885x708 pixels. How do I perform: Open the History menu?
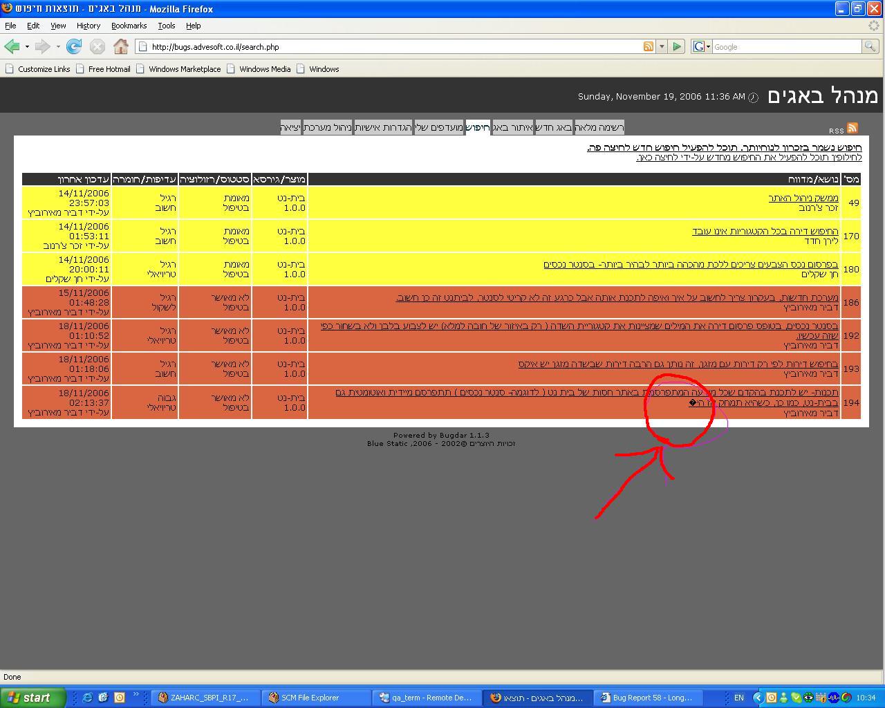(88, 26)
